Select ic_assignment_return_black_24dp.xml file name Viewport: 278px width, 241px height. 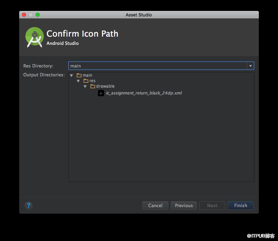click(x=144, y=93)
